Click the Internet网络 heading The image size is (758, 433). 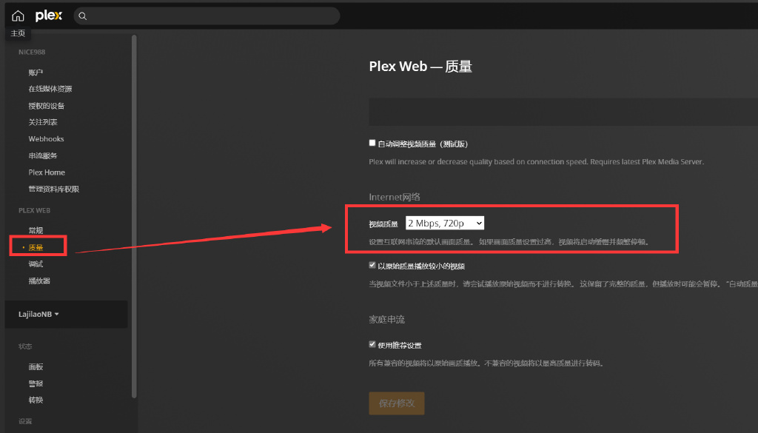click(395, 197)
